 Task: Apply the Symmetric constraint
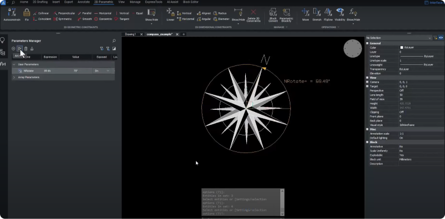[x=62, y=19]
